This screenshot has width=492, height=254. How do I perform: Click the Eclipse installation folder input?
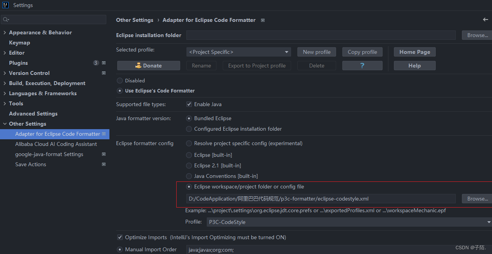[321, 35]
